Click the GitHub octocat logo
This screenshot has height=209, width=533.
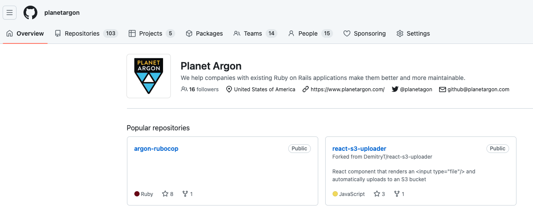tap(30, 13)
